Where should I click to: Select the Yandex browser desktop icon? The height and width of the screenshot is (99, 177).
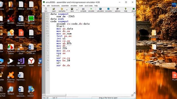[31, 62]
